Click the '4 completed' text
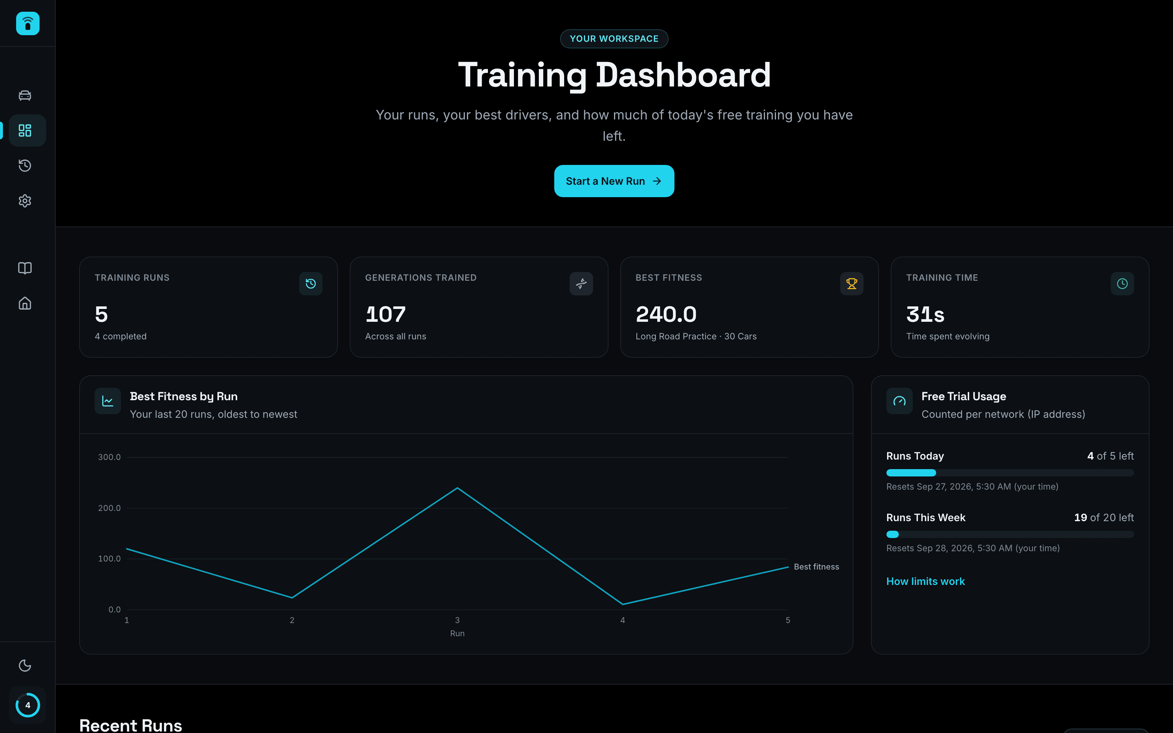 pyautogui.click(x=121, y=336)
